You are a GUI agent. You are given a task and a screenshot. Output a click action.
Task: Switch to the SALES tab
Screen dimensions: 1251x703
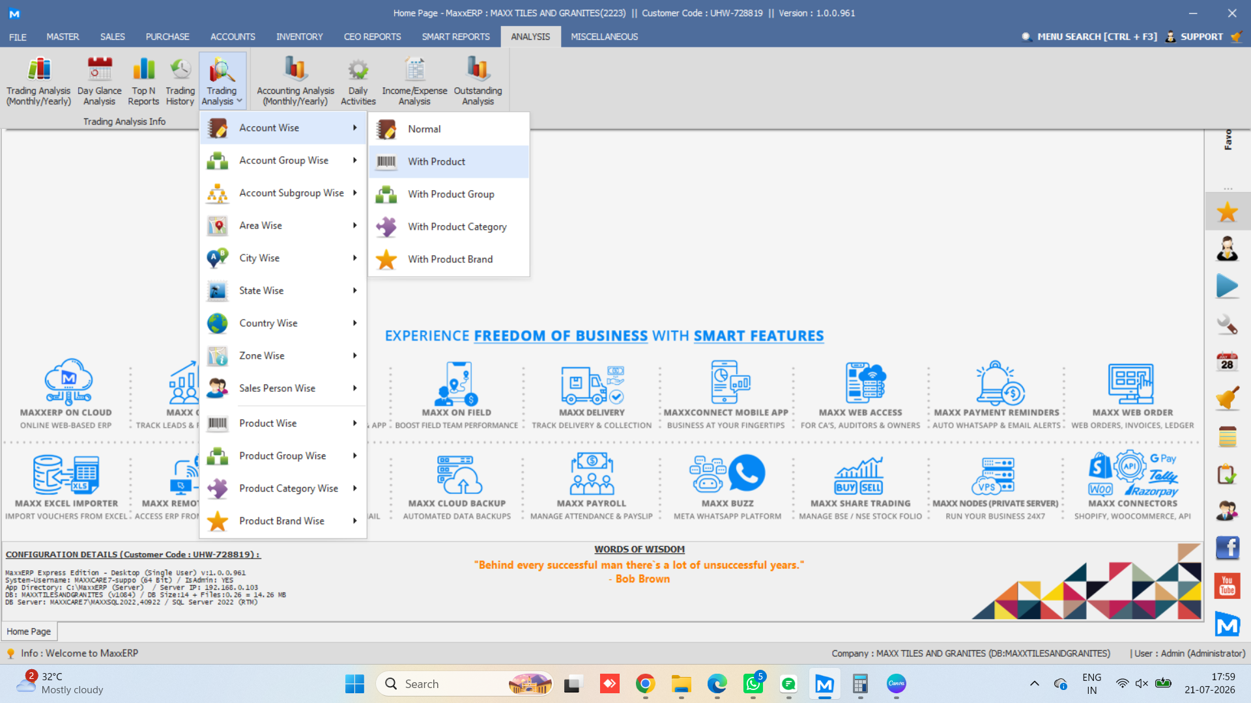click(112, 37)
